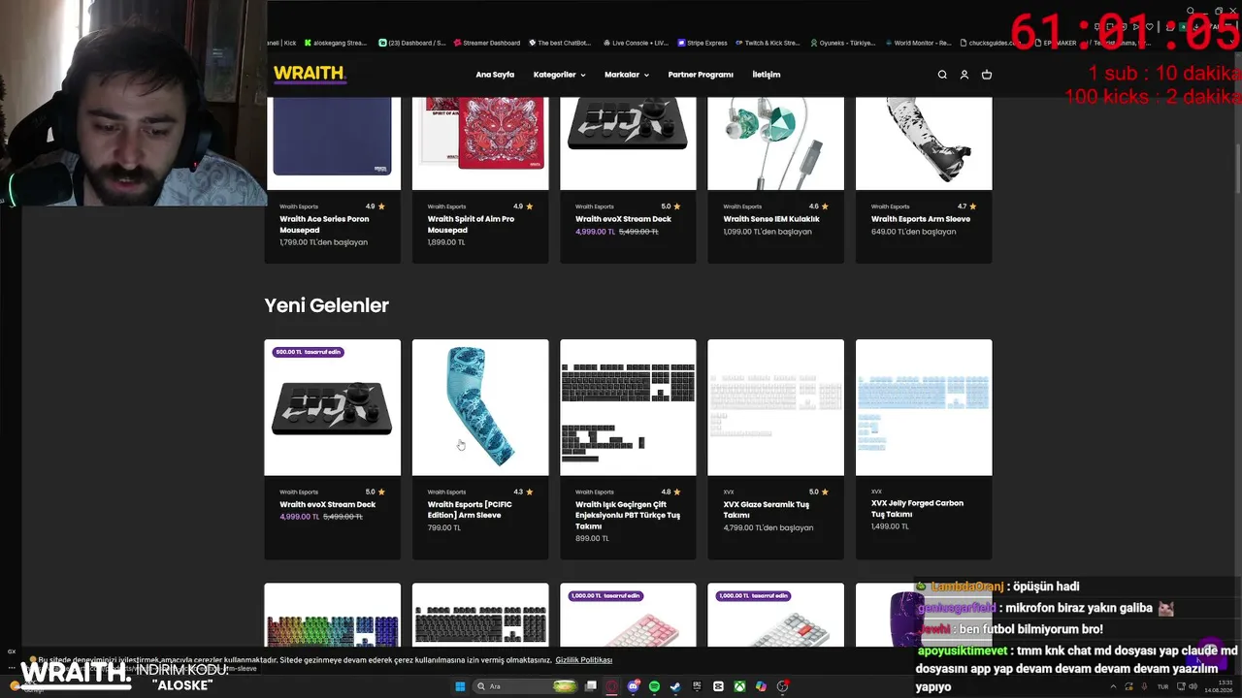Open XVX Glaze Seramik Tuş Takımı title
This screenshot has height=698, width=1242.
tap(766, 510)
